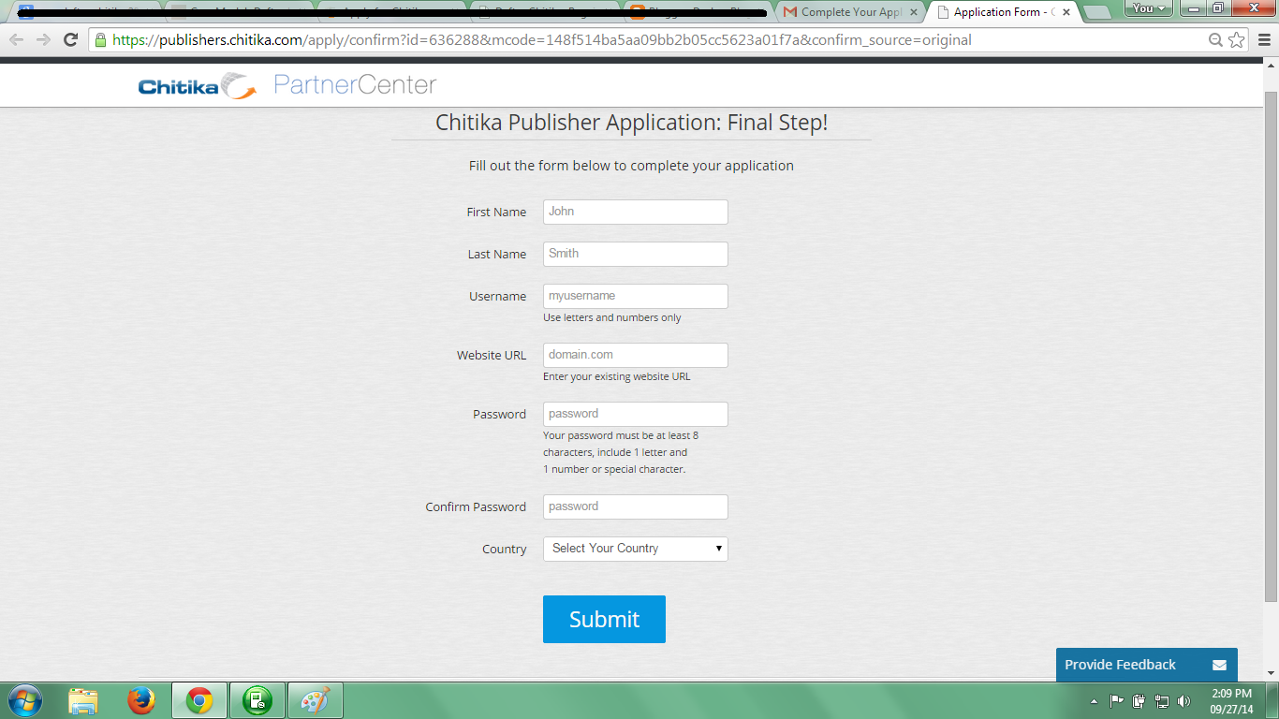Open the Select Your Country dropdown
Viewport: 1279px width, 719px height.
[x=635, y=549]
